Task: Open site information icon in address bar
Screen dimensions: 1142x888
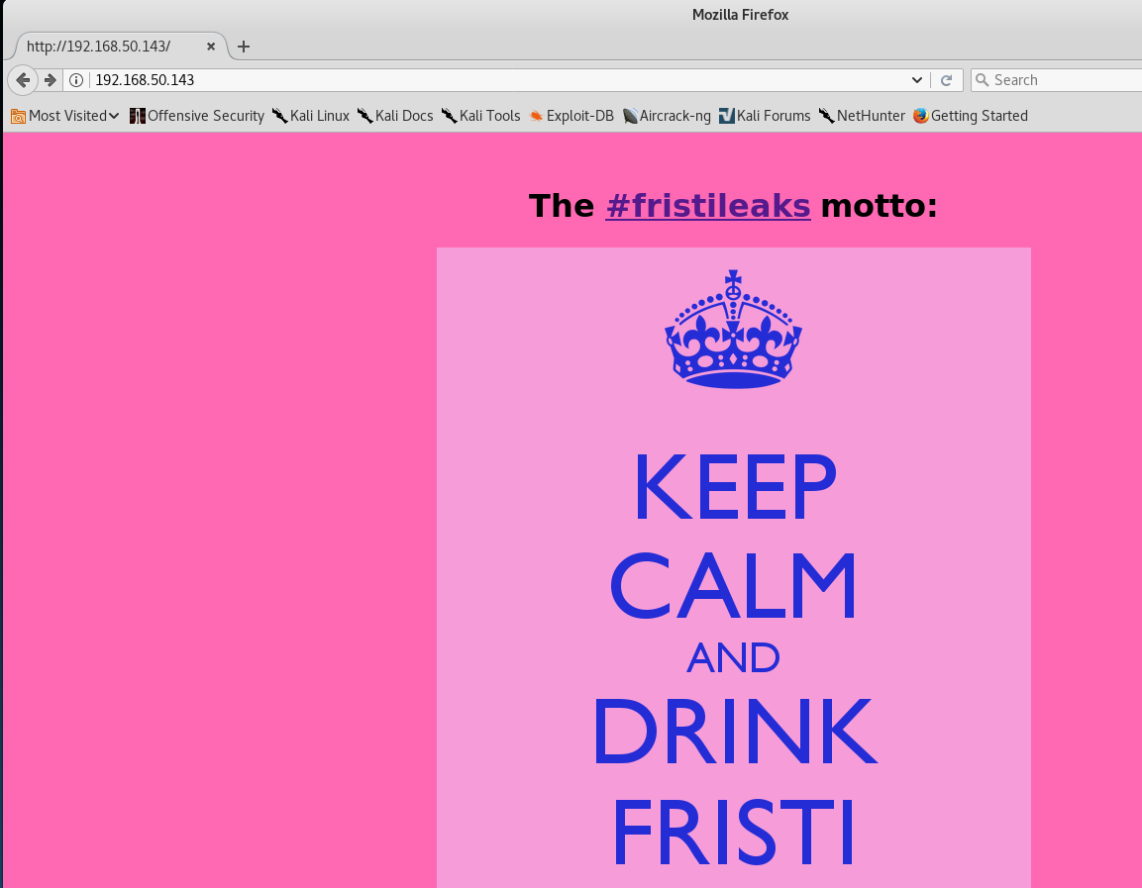Action: (x=76, y=80)
